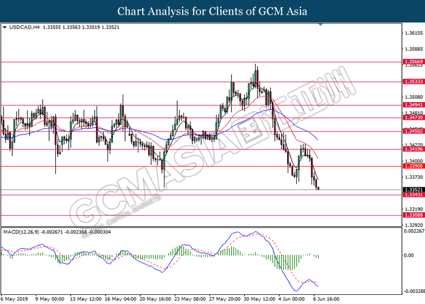Click the USDCAD,H4 chart title text
Screen dimensions: 425x304
tap(24, 27)
